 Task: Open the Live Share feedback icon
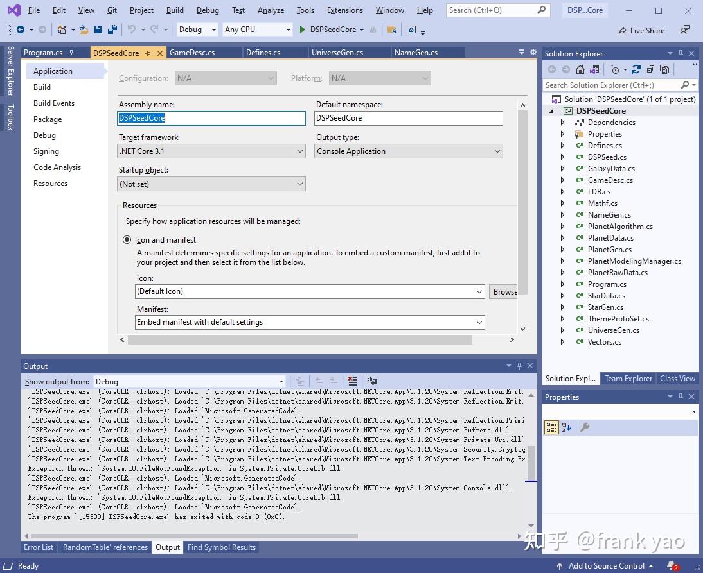point(684,30)
